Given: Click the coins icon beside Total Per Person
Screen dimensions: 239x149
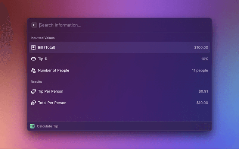Looking at the screenshot, I should [33, 103].
